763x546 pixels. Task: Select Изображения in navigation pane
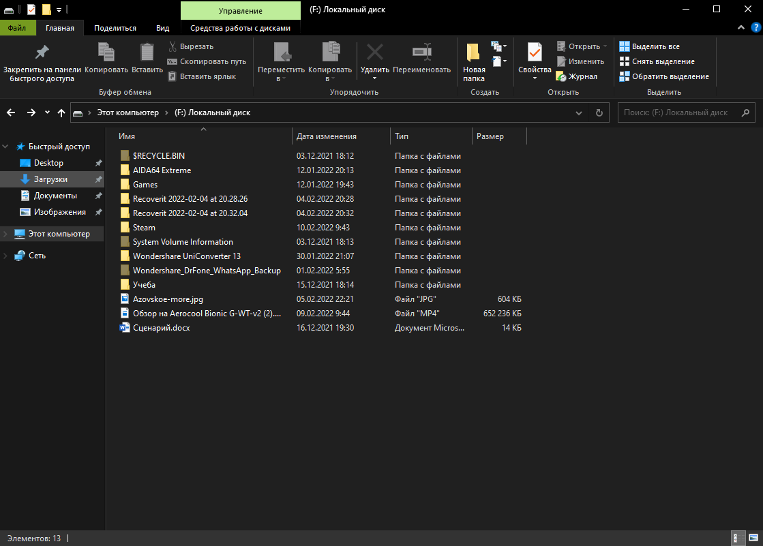click(52, 212)
